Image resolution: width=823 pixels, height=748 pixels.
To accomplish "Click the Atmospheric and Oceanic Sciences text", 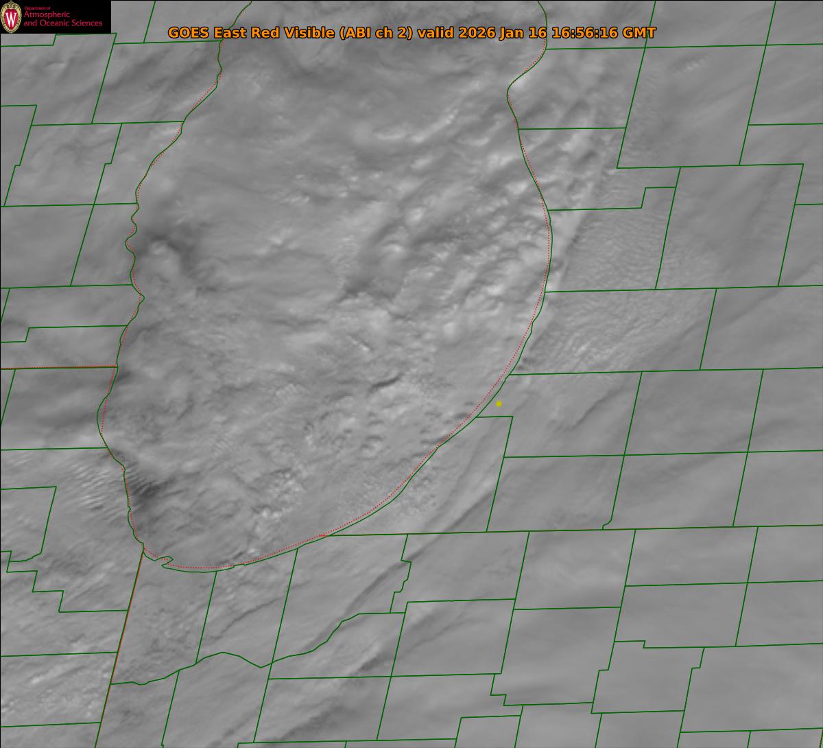I will click(62, 19).
